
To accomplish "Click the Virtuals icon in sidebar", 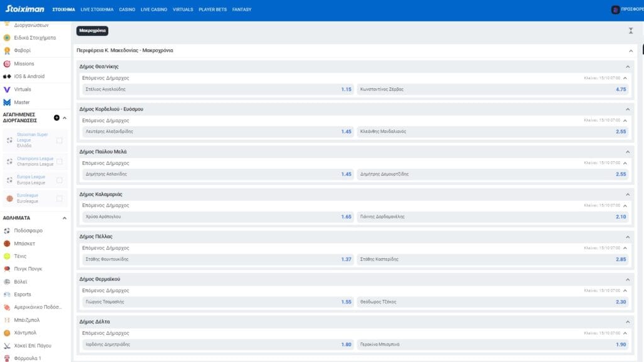I will [x=7, y=89].
